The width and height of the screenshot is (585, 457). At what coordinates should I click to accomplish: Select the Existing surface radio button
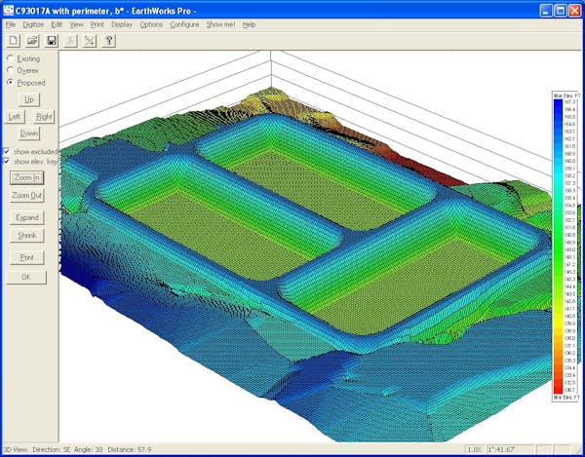(11, 58)
